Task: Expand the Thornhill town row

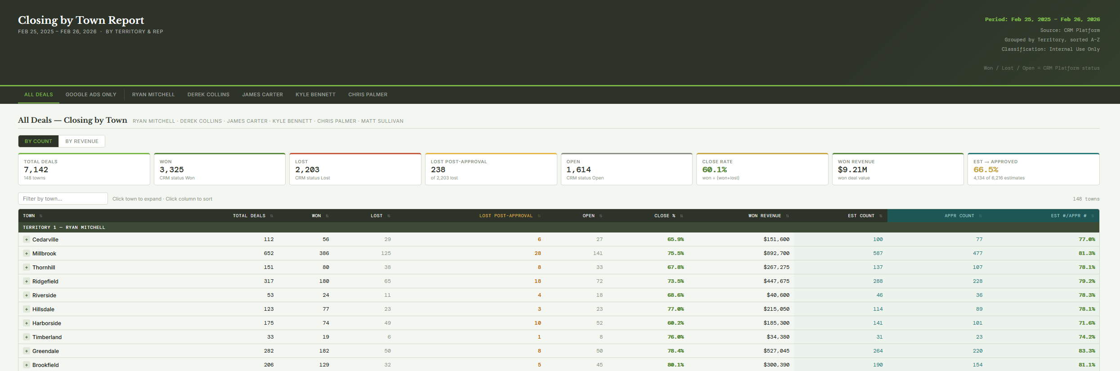Action: point(27,268)
